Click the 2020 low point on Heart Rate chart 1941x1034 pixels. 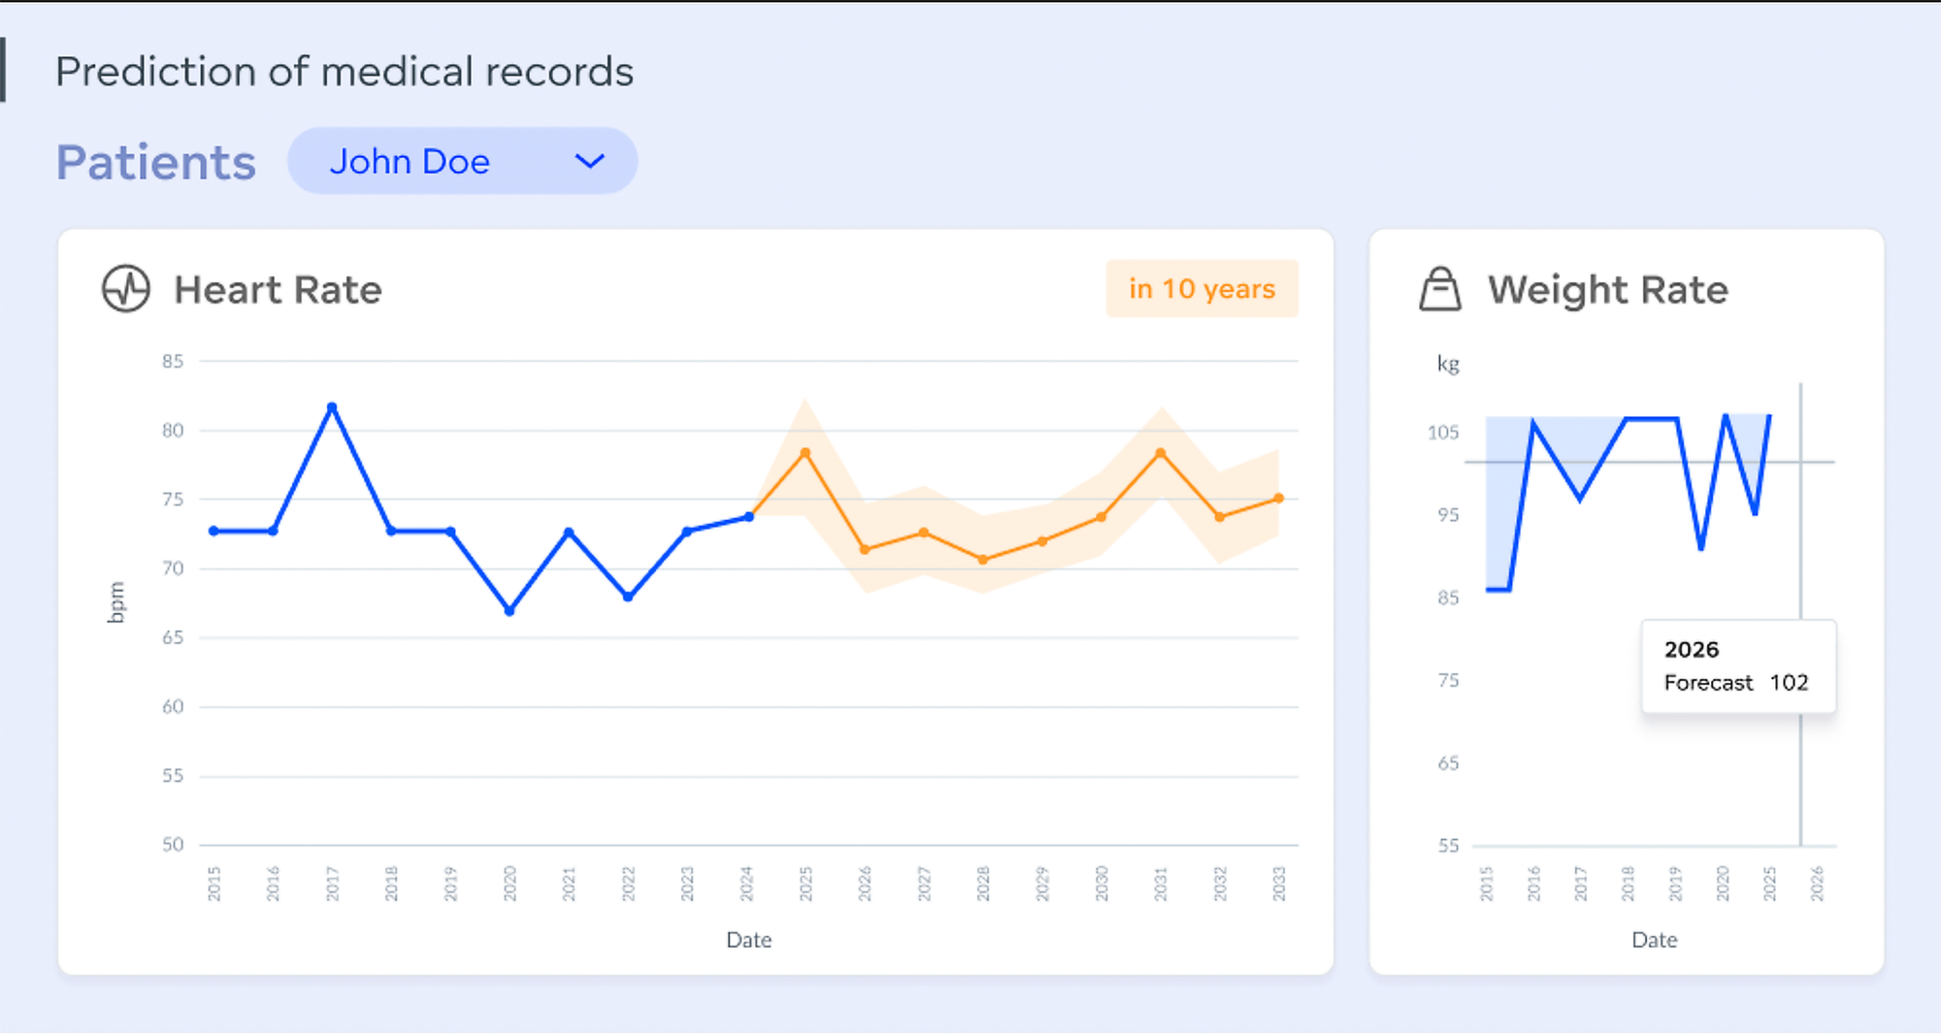(x=509, y=611)
